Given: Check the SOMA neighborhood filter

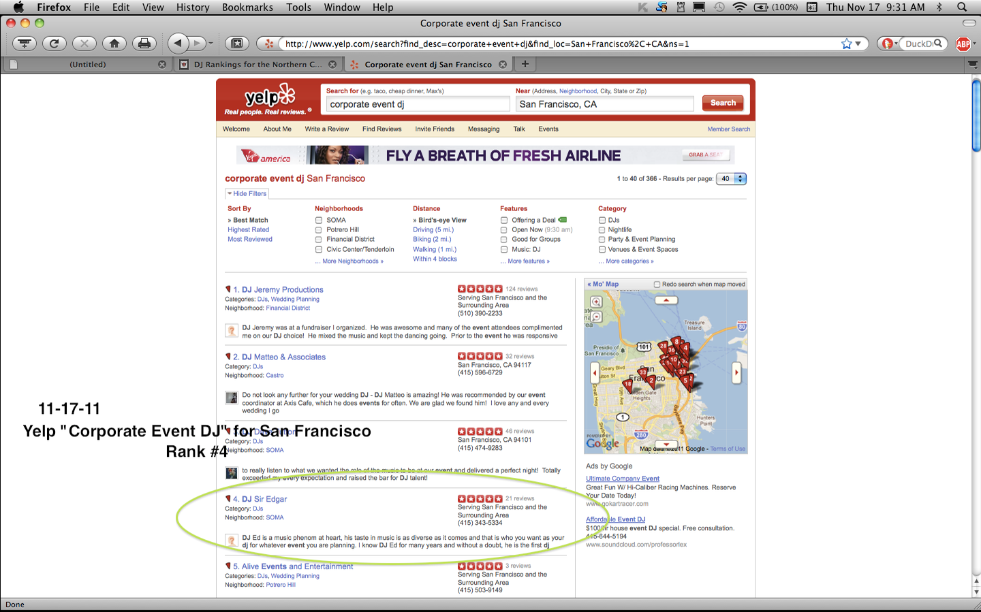Looking at the screenshot, I should (x=318, y=220).
